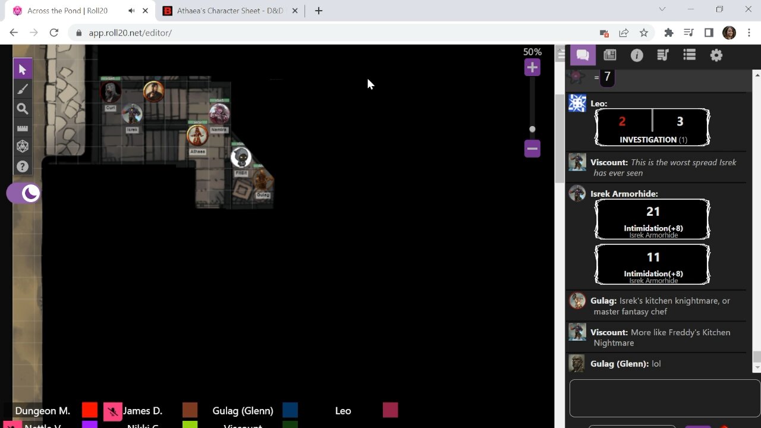This screenshot has height=428, width=761.
Task: Activate the Zoom magnifier tool
Action: (23, 109)
